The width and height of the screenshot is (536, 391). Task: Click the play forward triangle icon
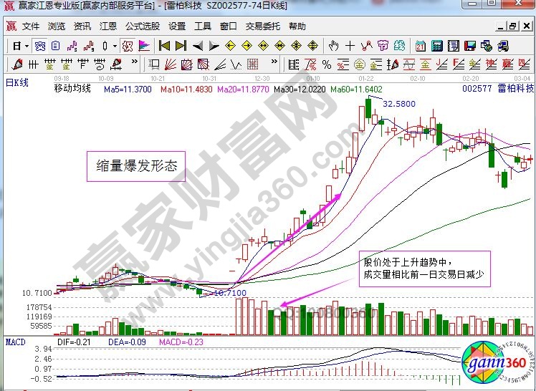pos(214,46)
